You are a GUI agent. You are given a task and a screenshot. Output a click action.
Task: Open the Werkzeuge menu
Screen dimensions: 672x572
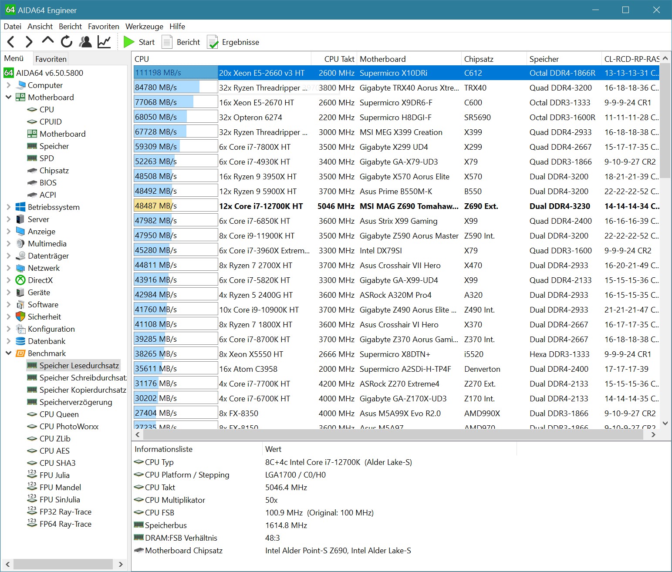pyautogui.click(x=144, y=27)
